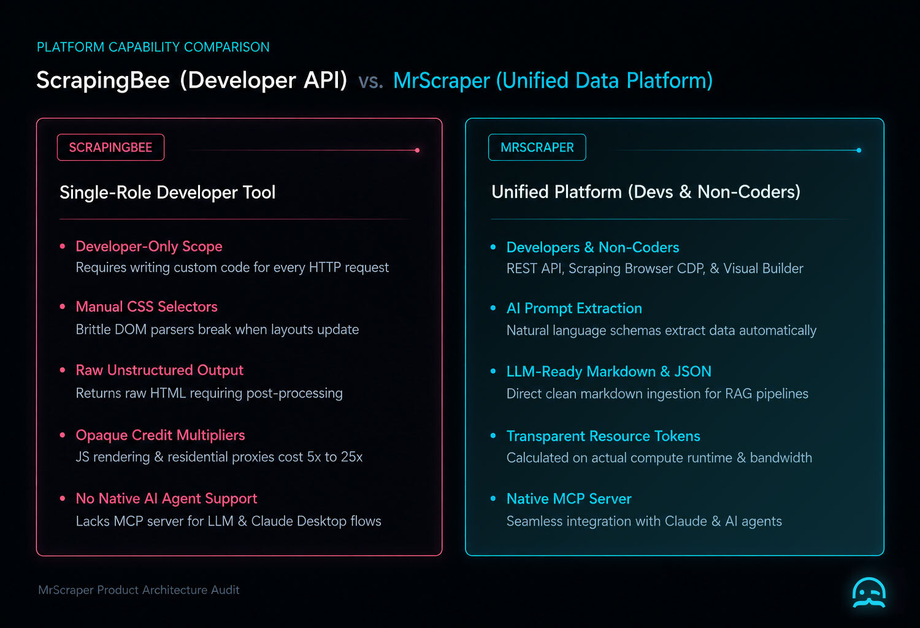Click 'Seamless integration with Claude & AI agents'
The width and height of the screenshot is (920, 628).
tap(644, 521)
